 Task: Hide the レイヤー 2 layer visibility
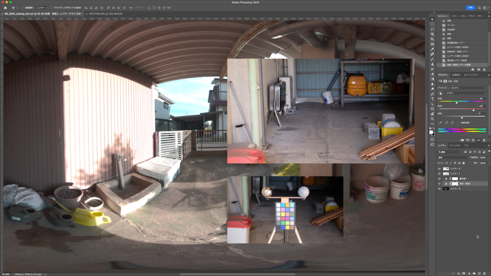click(439, 169)
